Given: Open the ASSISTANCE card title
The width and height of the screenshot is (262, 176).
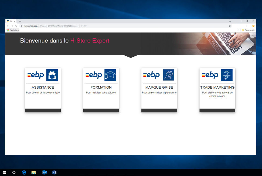Looking at the screenshot, I should coord(43,87).
